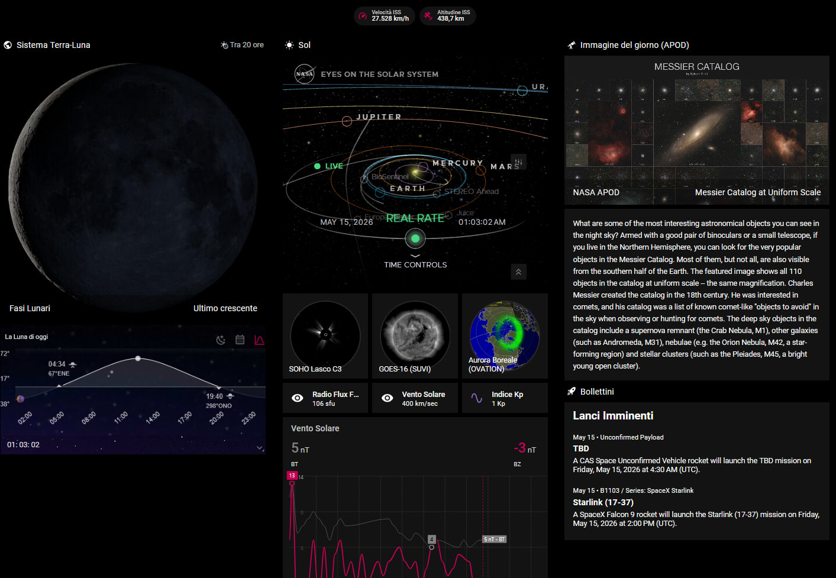Click the Earth-Moon system globe icon

tap(8, 45)
